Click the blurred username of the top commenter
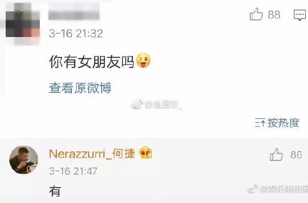Screen dimensions: 308x203 click(x=74, y=11)
